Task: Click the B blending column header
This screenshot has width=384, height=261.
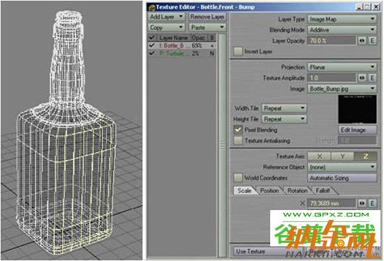Action: [212, 38]
